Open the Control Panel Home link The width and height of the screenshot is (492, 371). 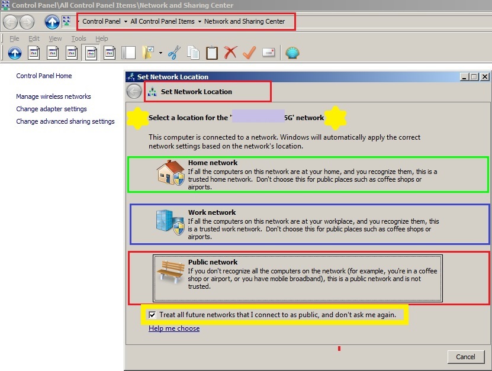coord(44,76)
